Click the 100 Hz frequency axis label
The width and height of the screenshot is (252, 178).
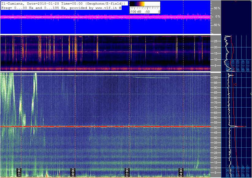pyautogui.click(x=215, y=78)
